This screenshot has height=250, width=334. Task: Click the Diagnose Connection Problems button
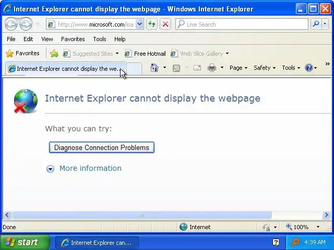coord(102,147)
